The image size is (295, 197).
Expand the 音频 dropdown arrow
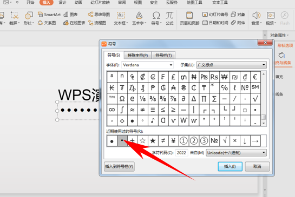261,23
